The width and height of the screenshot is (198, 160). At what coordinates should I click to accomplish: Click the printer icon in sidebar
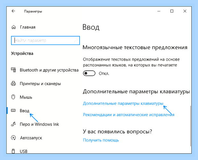[13, 84]
